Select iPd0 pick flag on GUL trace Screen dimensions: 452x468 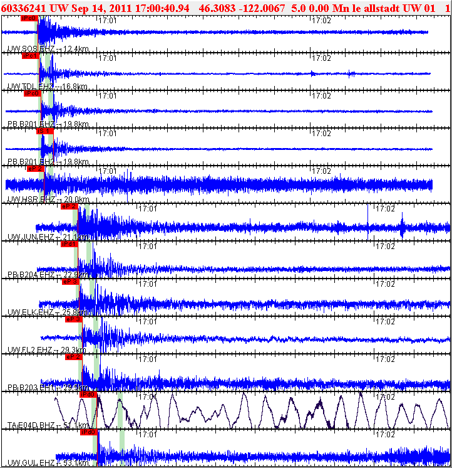89,432
